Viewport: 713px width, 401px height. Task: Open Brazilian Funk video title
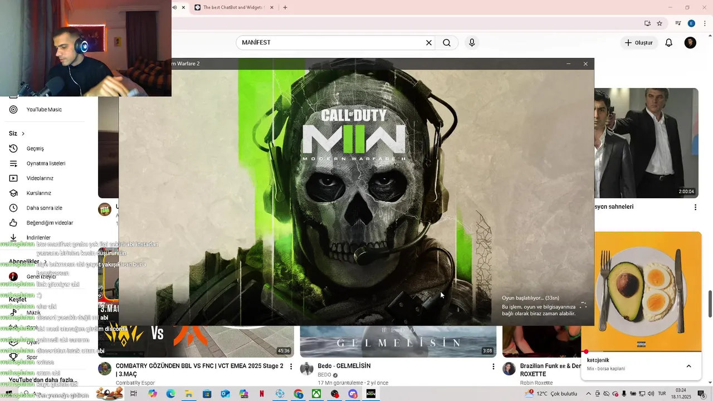(550, 370)
